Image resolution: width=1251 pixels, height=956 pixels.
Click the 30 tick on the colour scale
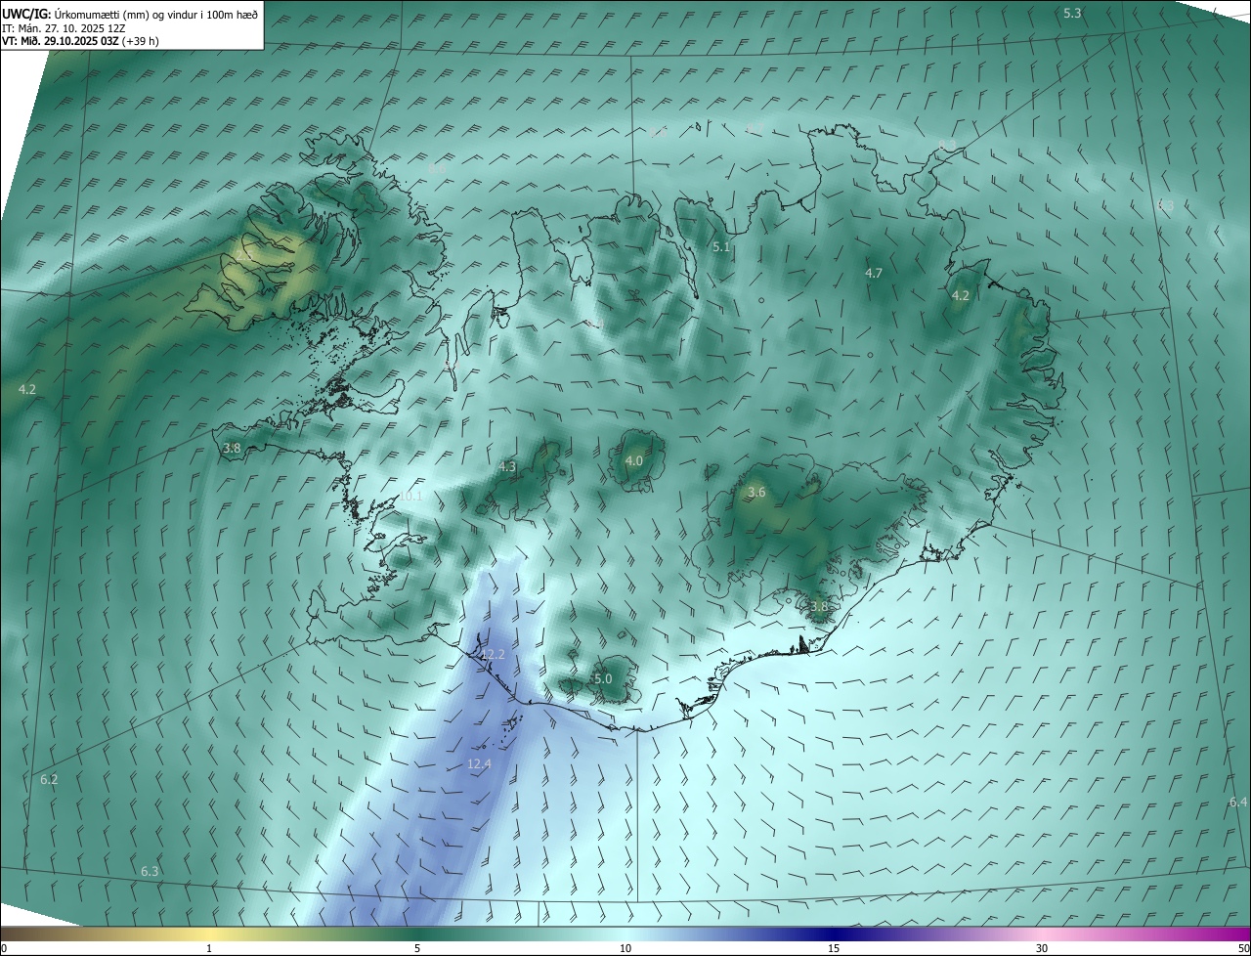point(1042,948)
